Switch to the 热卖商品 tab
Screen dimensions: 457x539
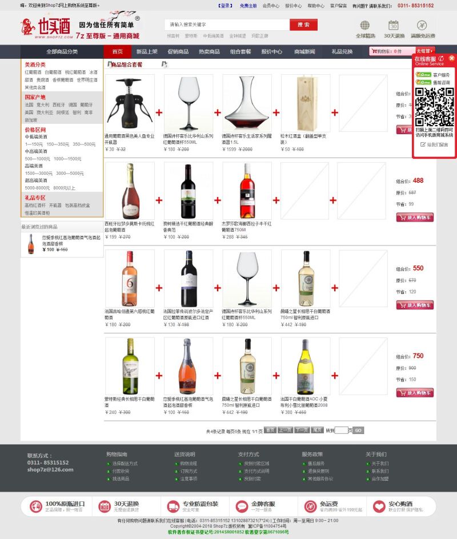[210, 51]
